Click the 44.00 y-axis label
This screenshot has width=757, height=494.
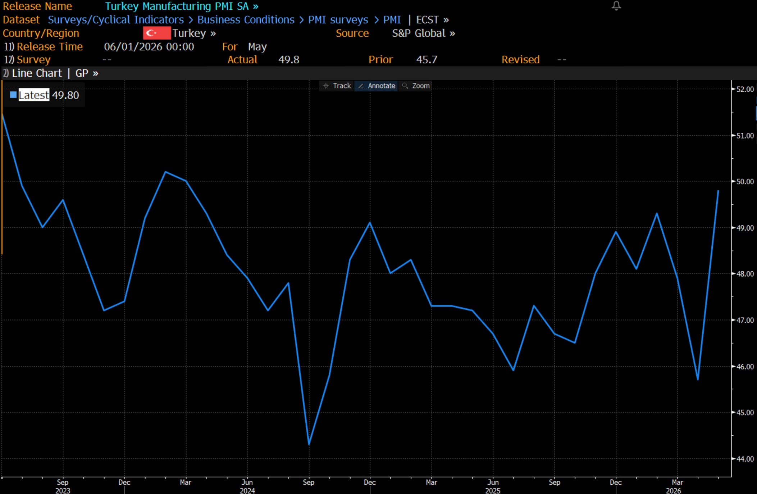pos(745,459)
